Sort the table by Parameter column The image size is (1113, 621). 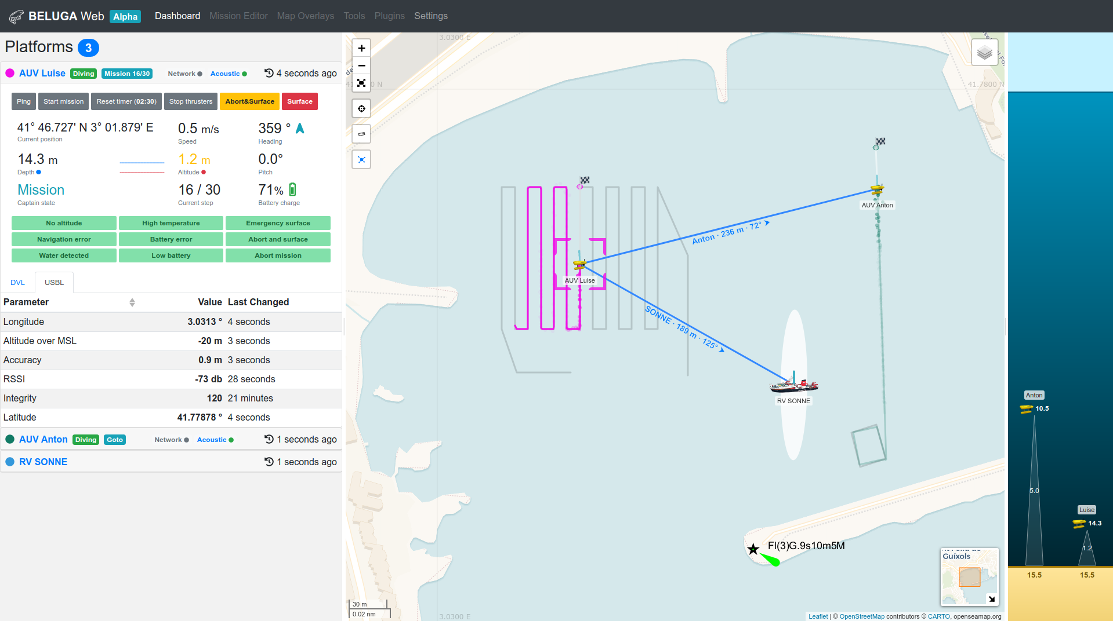click(x=132, y=302)
